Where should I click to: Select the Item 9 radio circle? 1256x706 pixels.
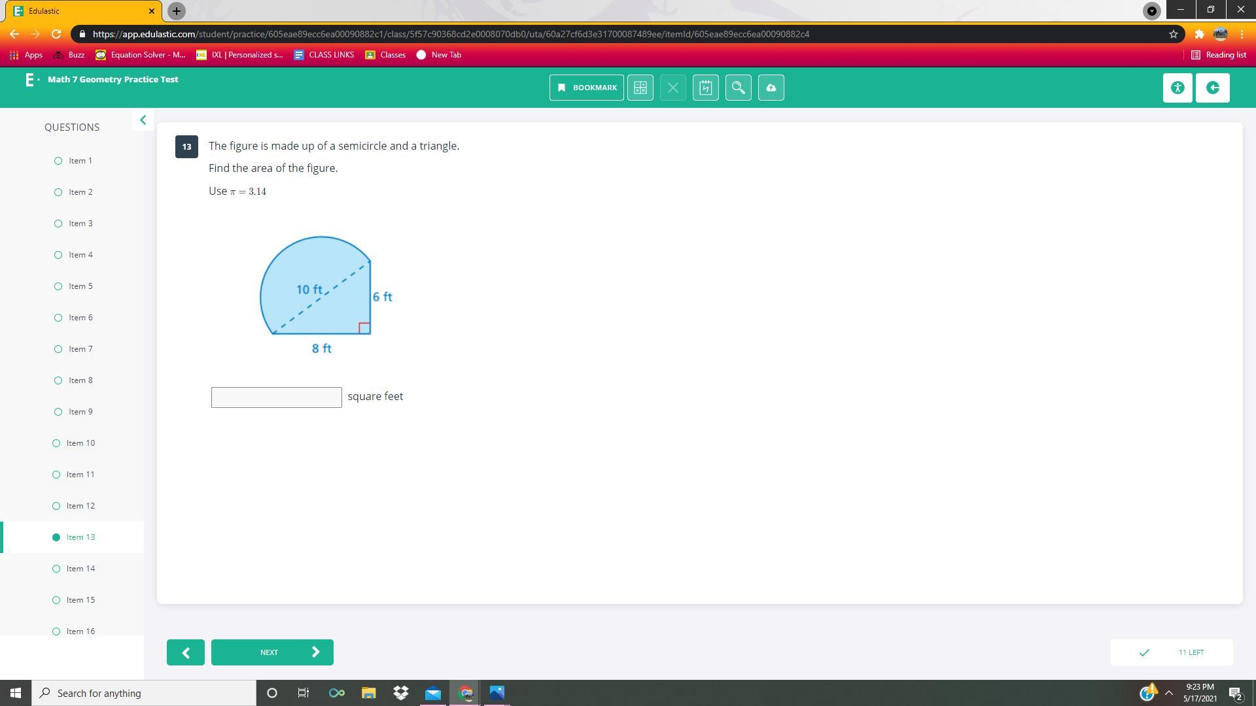(x=58, y=412)
